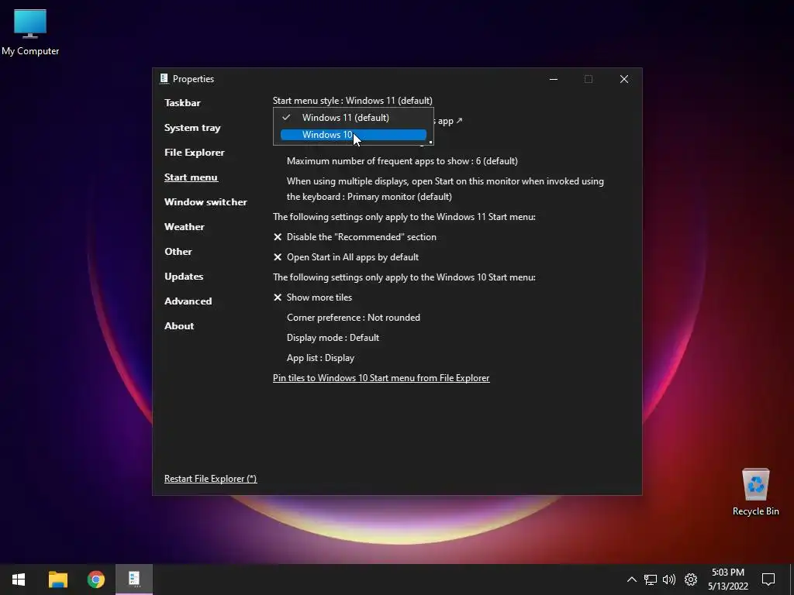The image size is (794, 595).
Task: Open the Taskbar settings section
Action: (182, 103)
